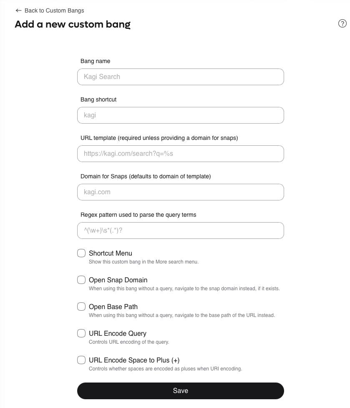This screenshot has width=350, height=408.
Task: Click the Domain for Snaps input field
Action: 180,192
